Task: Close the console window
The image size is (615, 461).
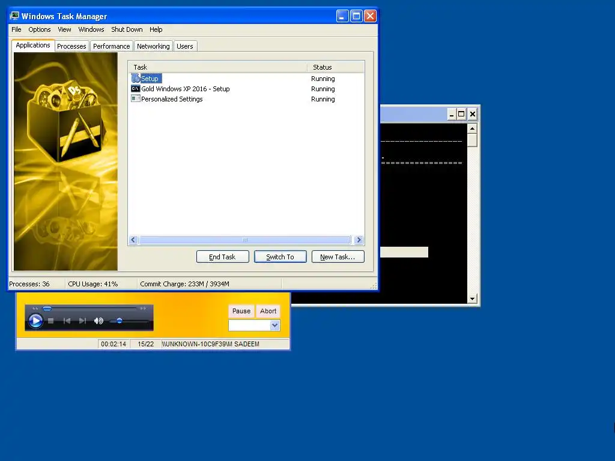Action: point(472,114)
